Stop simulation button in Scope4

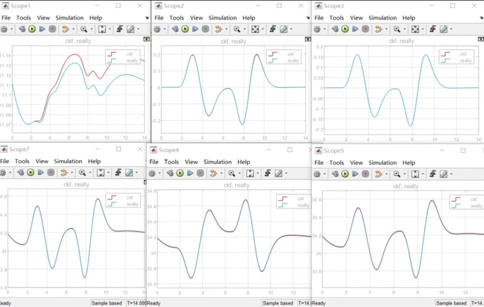click(200, 173)
